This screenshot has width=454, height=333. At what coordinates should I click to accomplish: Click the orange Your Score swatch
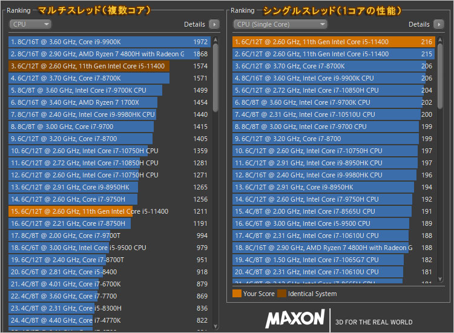coord(237,294)
